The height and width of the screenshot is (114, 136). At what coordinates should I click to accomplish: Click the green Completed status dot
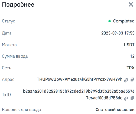(110, 21)
